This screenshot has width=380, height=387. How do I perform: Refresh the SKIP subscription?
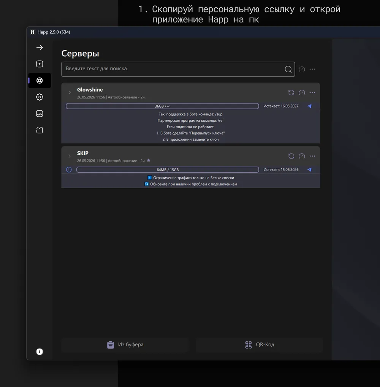tap(291, 156)
